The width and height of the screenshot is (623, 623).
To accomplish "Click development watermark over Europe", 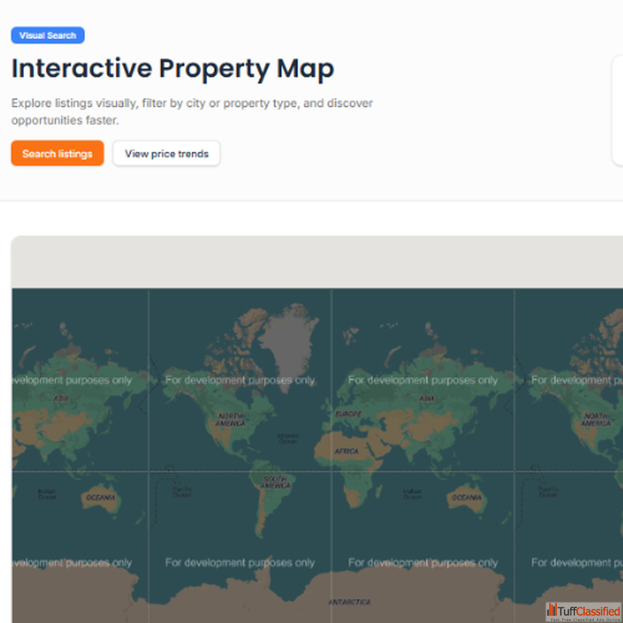I will tap(422, 380).
